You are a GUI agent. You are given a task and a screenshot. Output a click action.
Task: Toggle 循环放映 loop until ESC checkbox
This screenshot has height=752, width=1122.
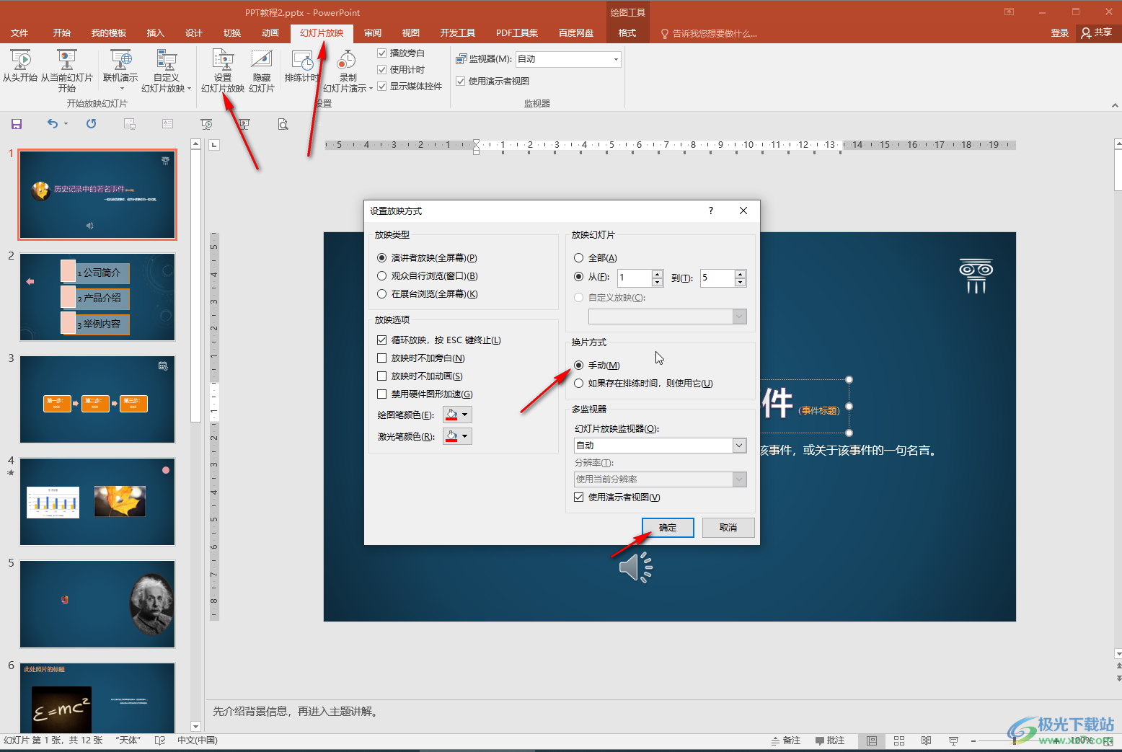pyautogui.click(x=382, y=340)
